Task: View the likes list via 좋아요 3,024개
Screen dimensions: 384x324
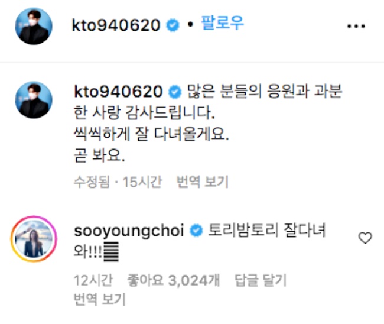Action: coord(173,280)
